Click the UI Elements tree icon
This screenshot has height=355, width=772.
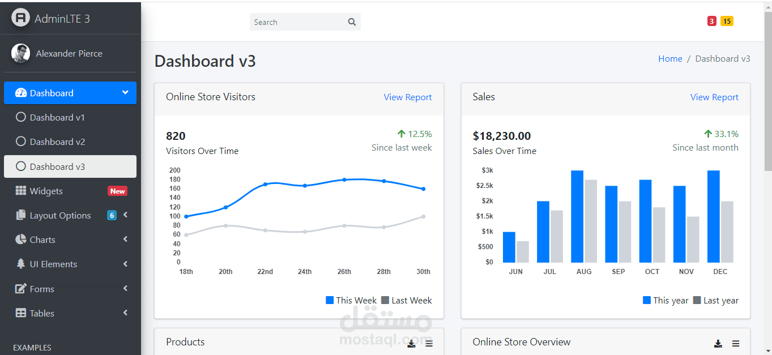coord(20,264)
